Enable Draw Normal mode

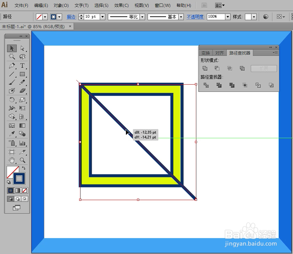tap(11, 199)
